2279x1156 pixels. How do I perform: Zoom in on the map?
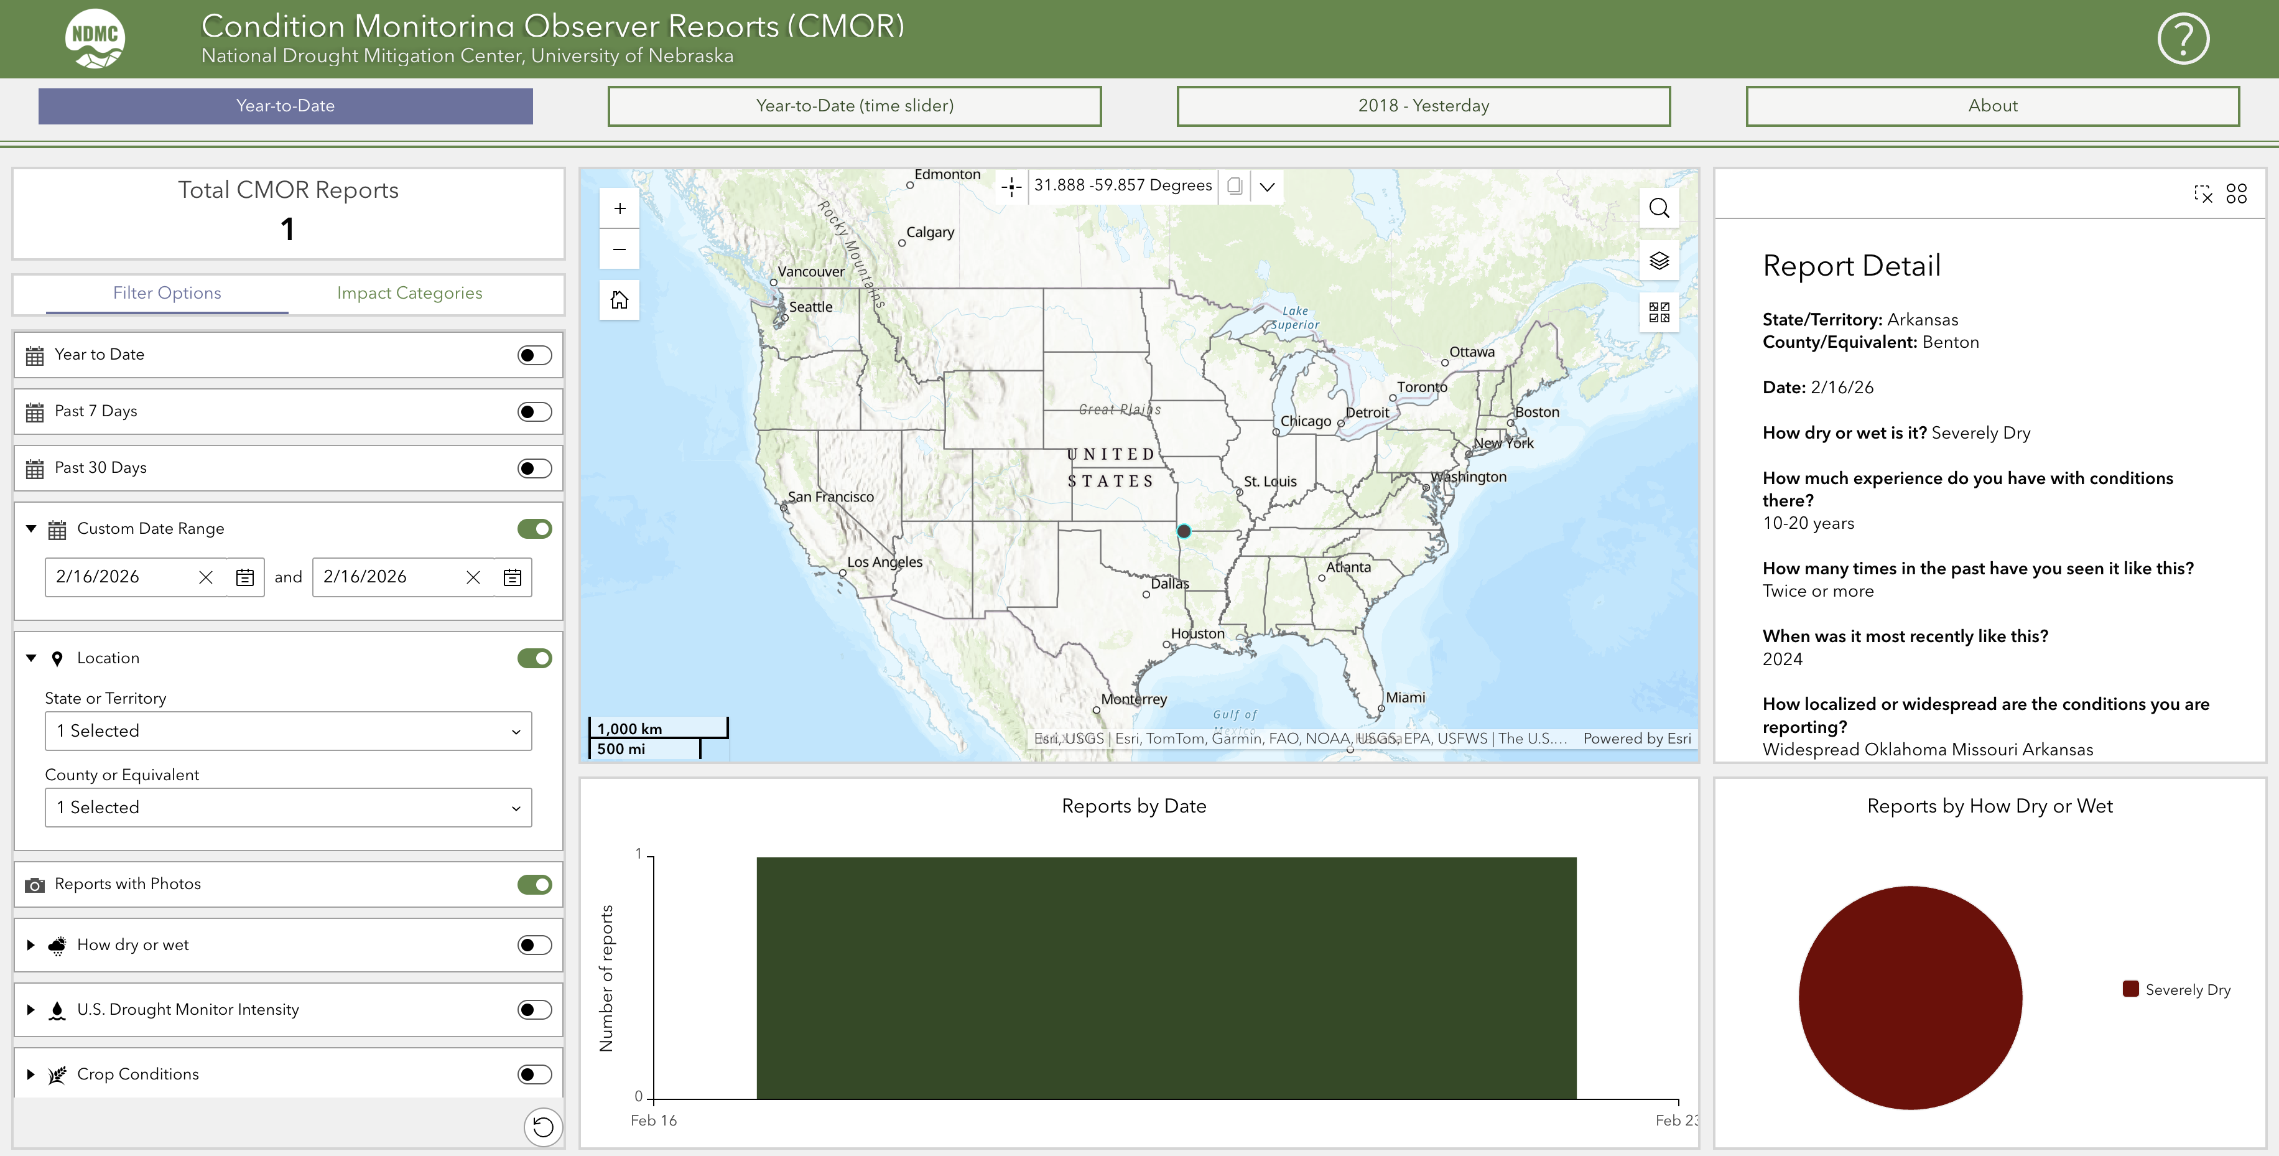(x=620, y=209)
